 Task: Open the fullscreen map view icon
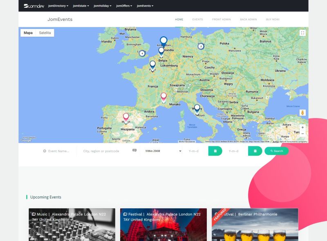[302, 33]
